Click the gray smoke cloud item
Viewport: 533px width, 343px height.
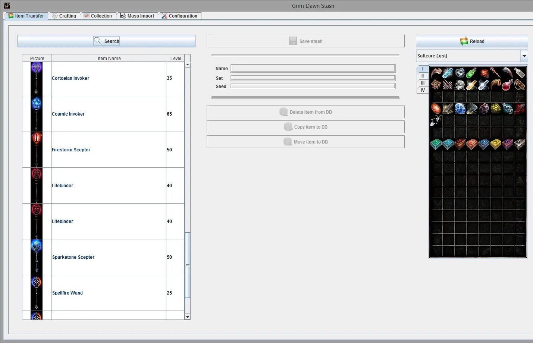472,108
